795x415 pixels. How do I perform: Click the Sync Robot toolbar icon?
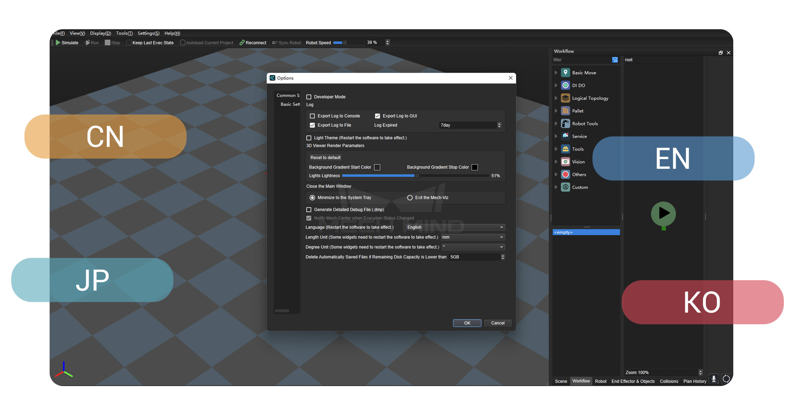pos(275,43)
